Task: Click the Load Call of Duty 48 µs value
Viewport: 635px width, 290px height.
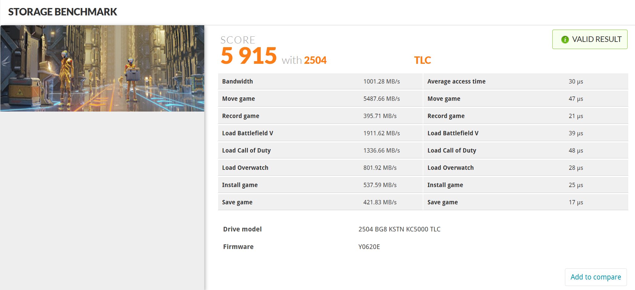Action: pyautogui.click(x=576, y=150)
